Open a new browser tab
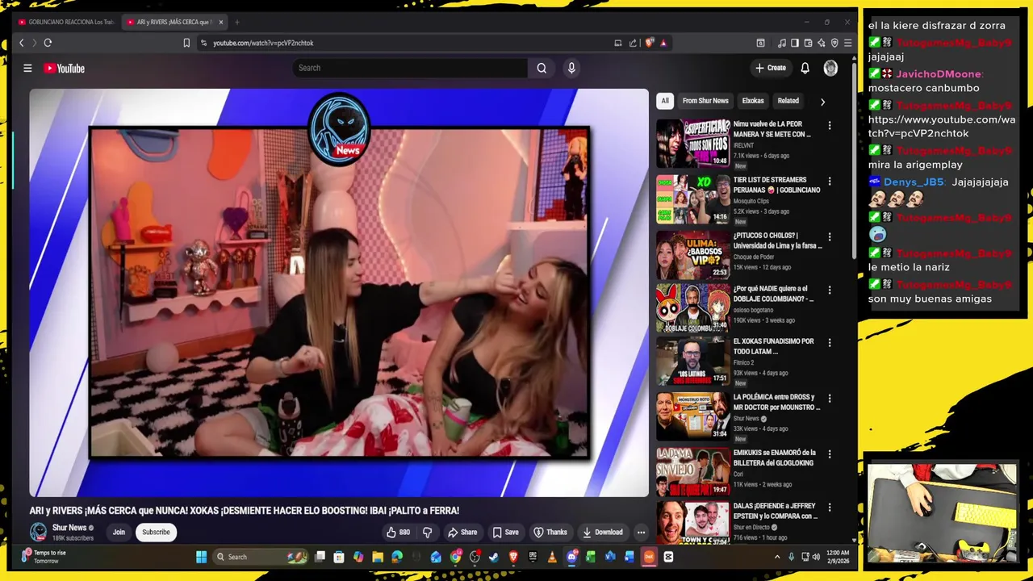 tap(237, 22)
